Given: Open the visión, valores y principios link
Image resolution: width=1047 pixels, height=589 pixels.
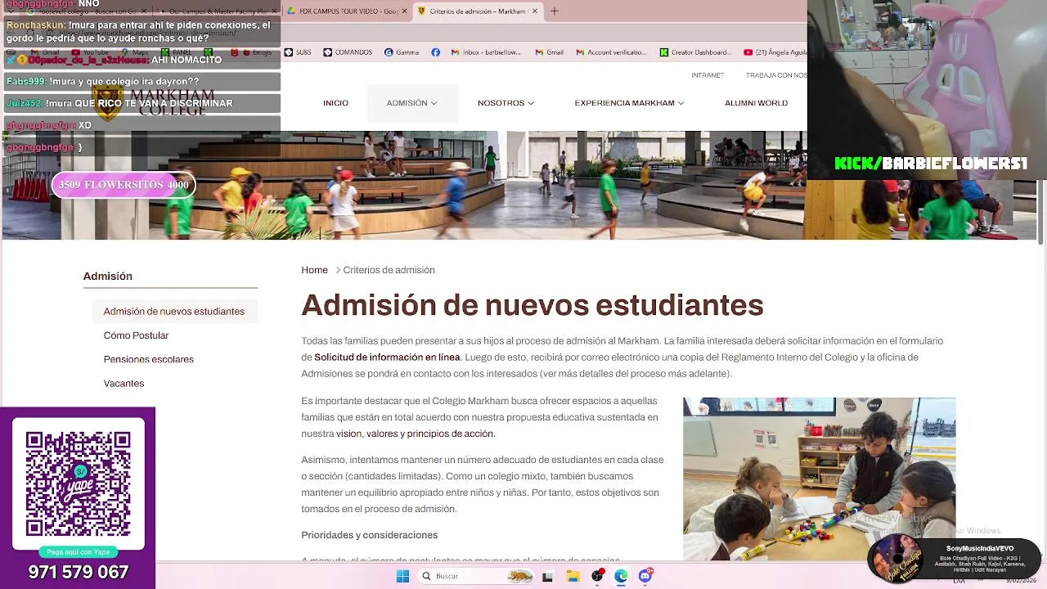Looking at the screenshot, I should [416, 434].
